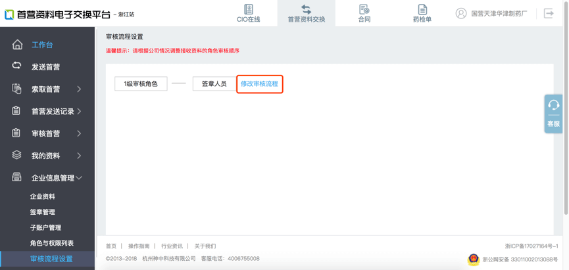This screenshot has height=270, width=569.
Task: Click the 1级审核角色 box
Action: click(141, 83)
